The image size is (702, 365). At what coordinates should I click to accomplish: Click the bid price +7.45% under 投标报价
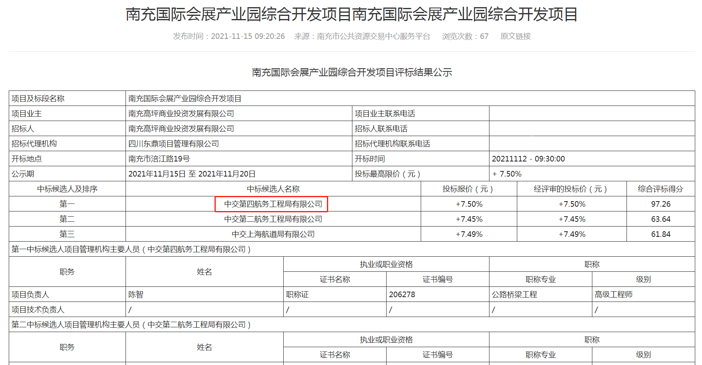(x=469, y=219)
